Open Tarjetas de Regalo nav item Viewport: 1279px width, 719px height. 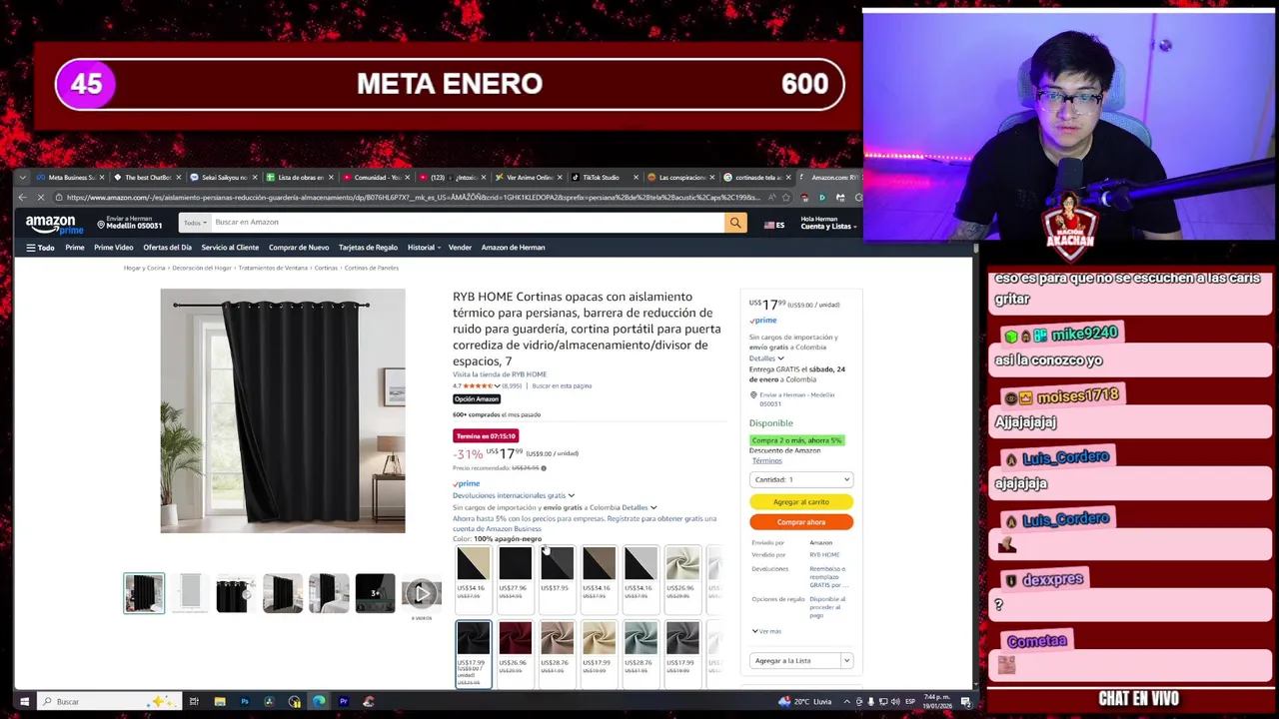click(x=368, y=248)
